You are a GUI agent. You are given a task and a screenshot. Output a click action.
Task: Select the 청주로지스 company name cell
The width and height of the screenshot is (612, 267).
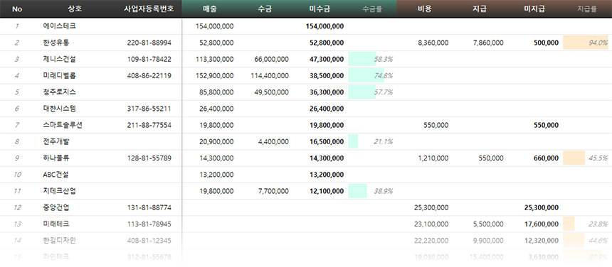(x=59, y=92)
